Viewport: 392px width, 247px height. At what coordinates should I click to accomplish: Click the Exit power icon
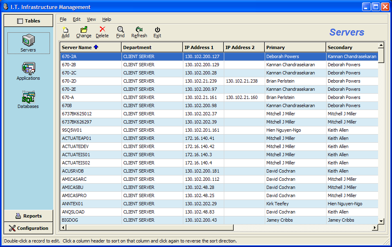(157, 30)
